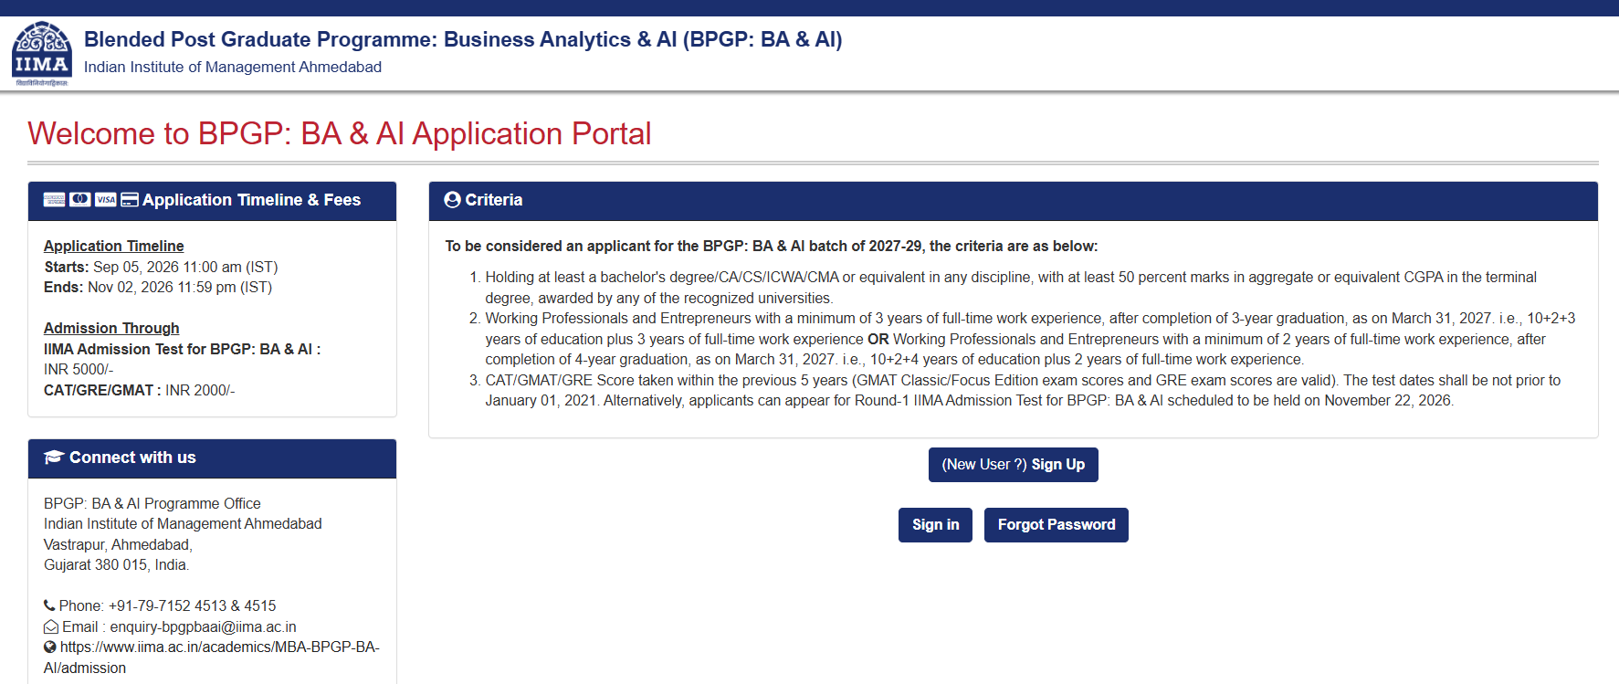1619x684 pixels.
Task: Click Indian Institute of Management Ahmedabad subtitle in header
Action: (233, 67)
